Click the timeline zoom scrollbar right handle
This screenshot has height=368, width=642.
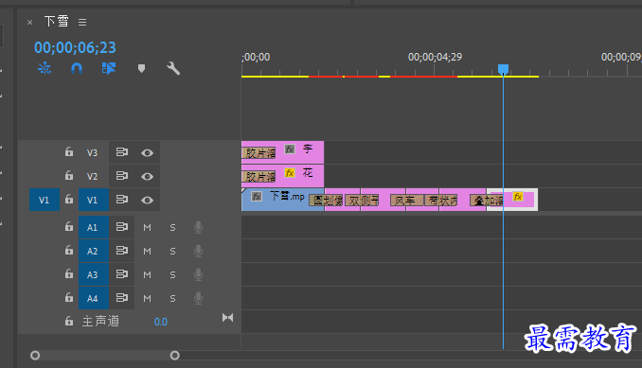[175, 356]
